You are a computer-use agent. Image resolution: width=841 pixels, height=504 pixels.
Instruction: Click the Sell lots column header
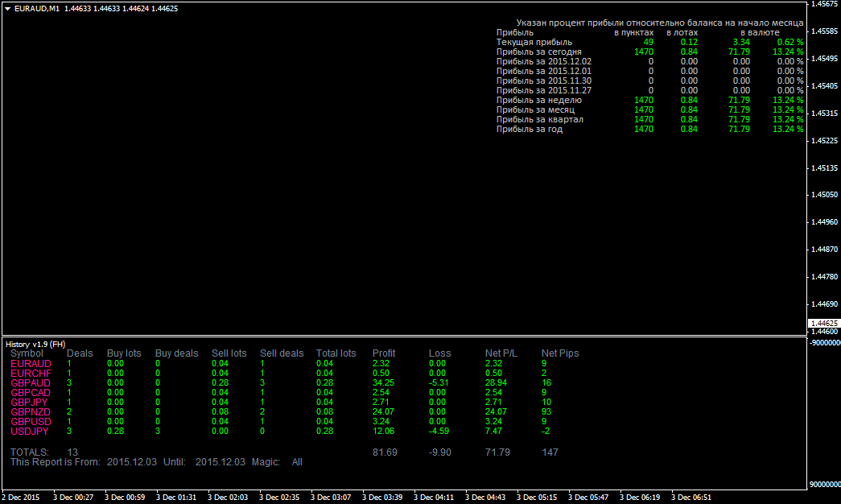(x=229, y=353)
